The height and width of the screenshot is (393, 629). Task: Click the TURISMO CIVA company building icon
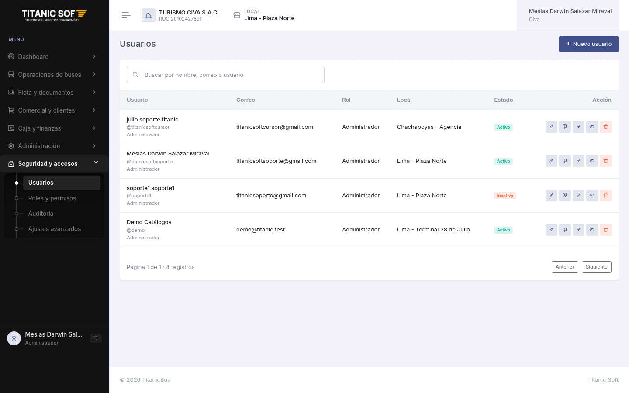pos(149,15)
